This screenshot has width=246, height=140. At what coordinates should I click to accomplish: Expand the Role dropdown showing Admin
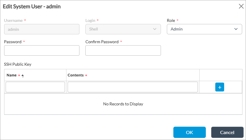(204, 29)
